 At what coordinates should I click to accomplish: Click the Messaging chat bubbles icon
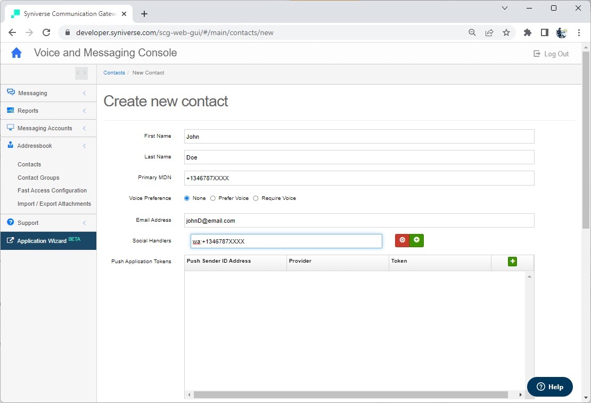coord(11,92)
